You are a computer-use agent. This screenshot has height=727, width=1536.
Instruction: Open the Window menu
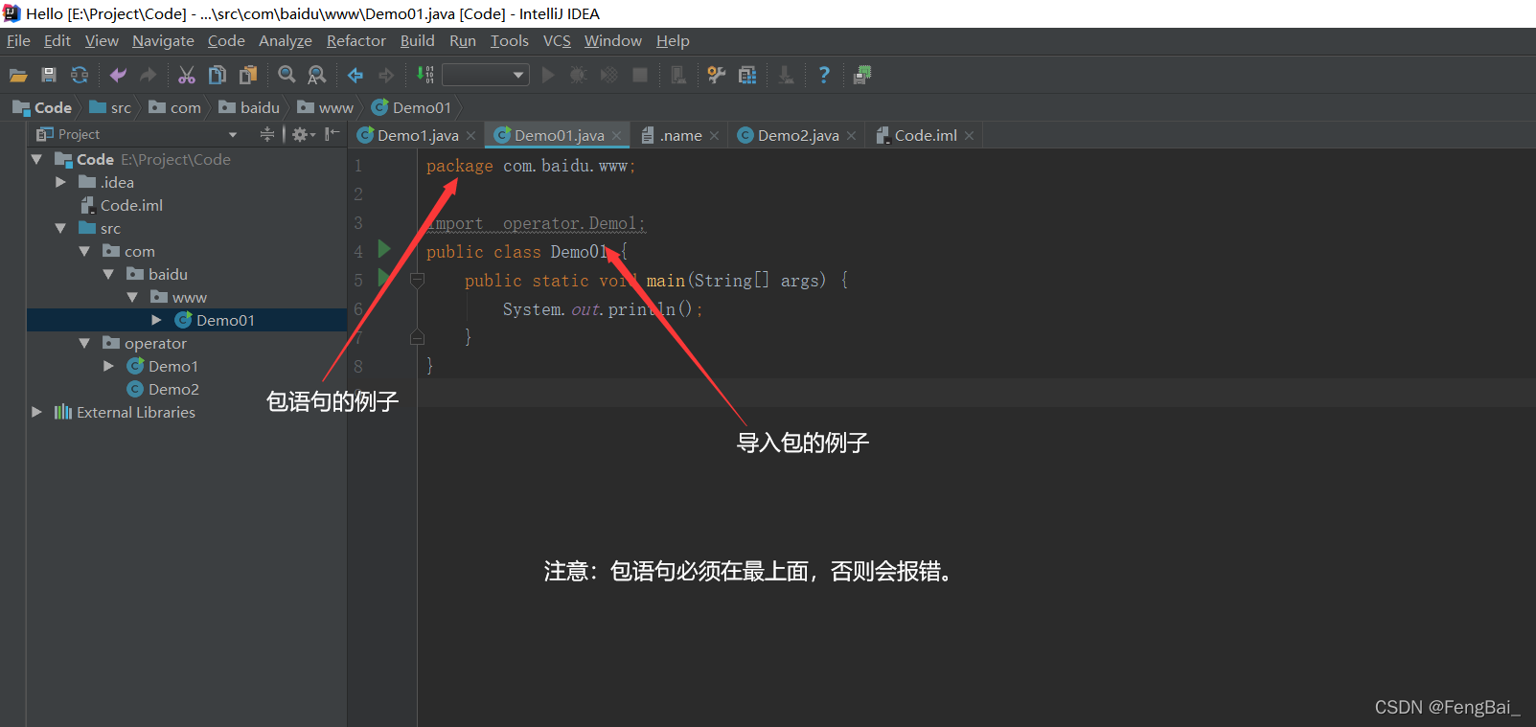[613, 41]
